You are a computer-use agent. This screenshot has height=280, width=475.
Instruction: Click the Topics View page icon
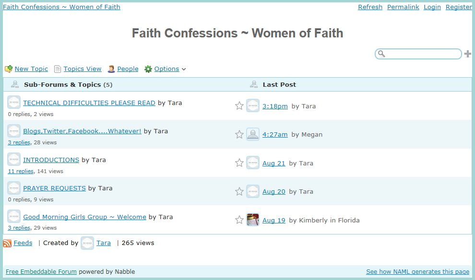[x=58, y=69]
